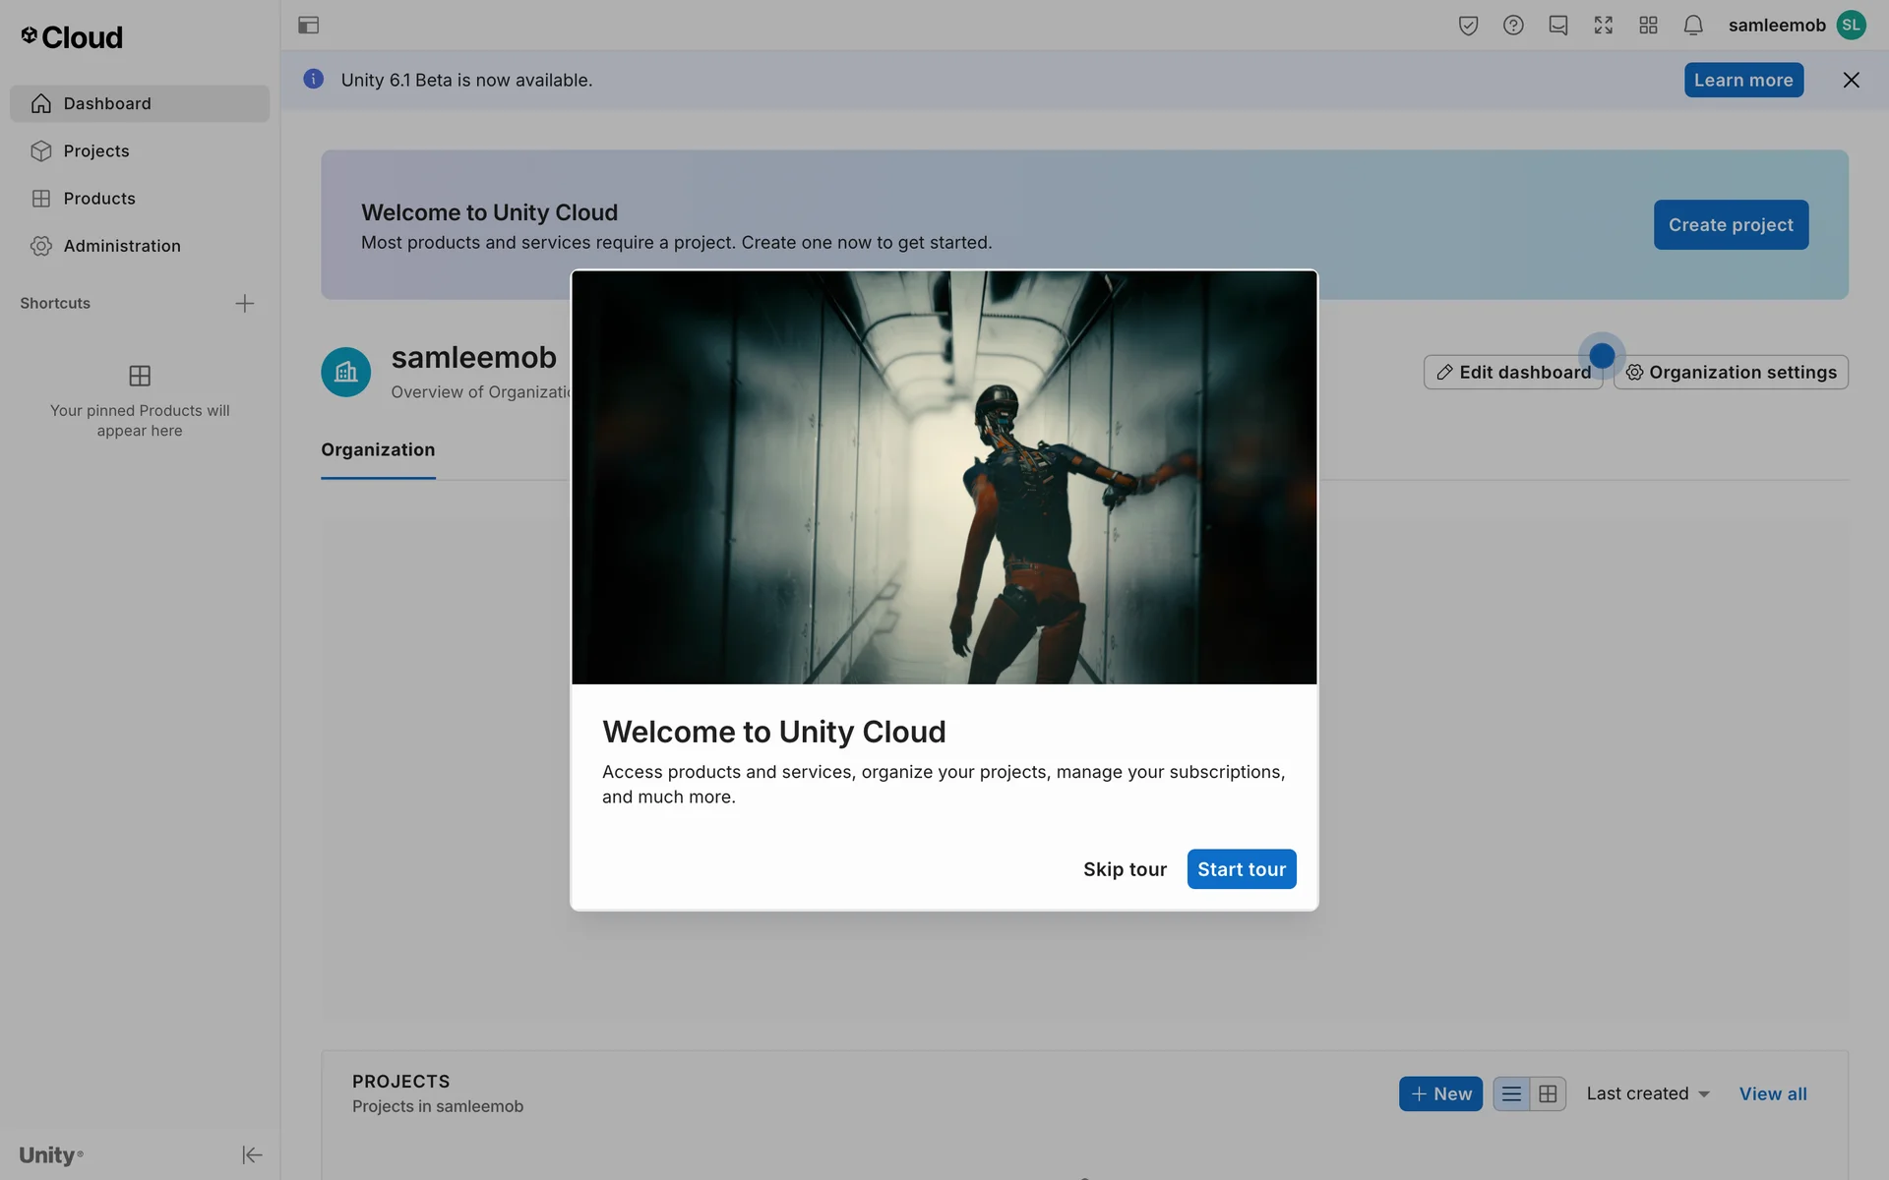Click Skip tour in the dialog
This screenshot has height=1180, width=1889.
point(1125,869)
